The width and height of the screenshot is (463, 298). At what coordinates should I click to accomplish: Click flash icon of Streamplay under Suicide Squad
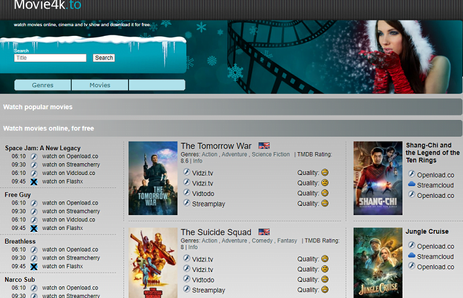tap(186, 289)
